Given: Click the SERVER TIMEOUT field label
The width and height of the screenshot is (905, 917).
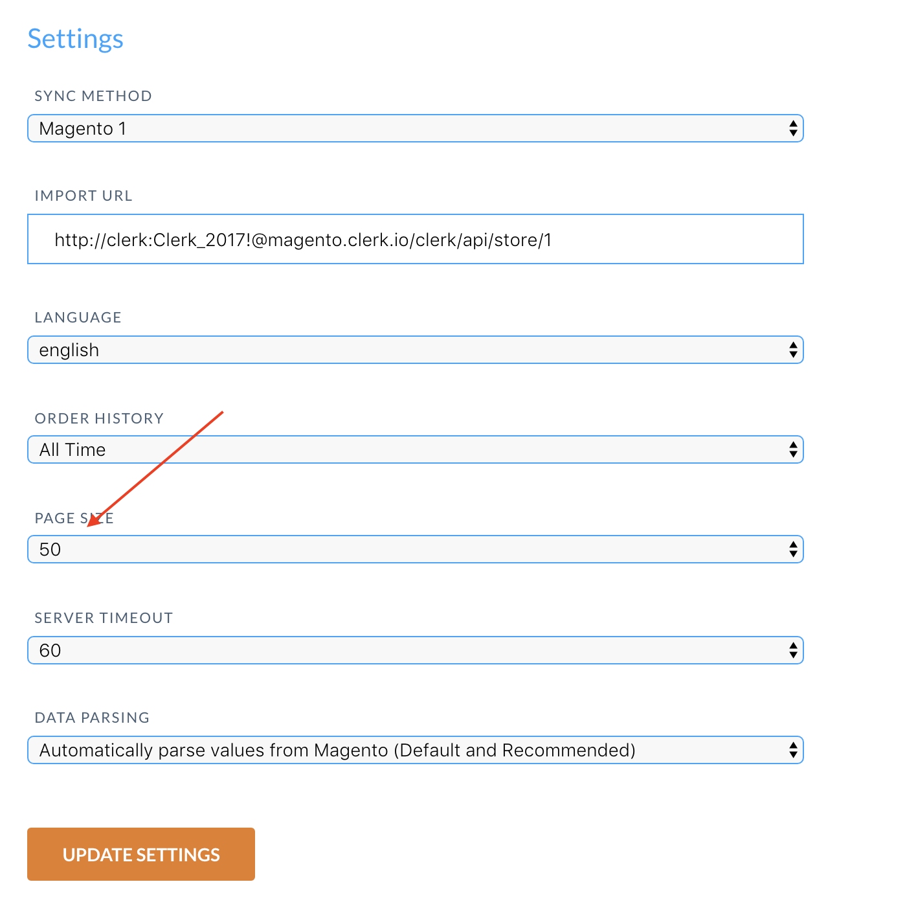Looking at the screenshot, I should tap(104, 618).
